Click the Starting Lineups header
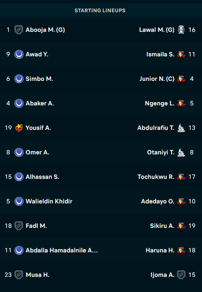Screen dimensions: 202x292 coord(100,11)
